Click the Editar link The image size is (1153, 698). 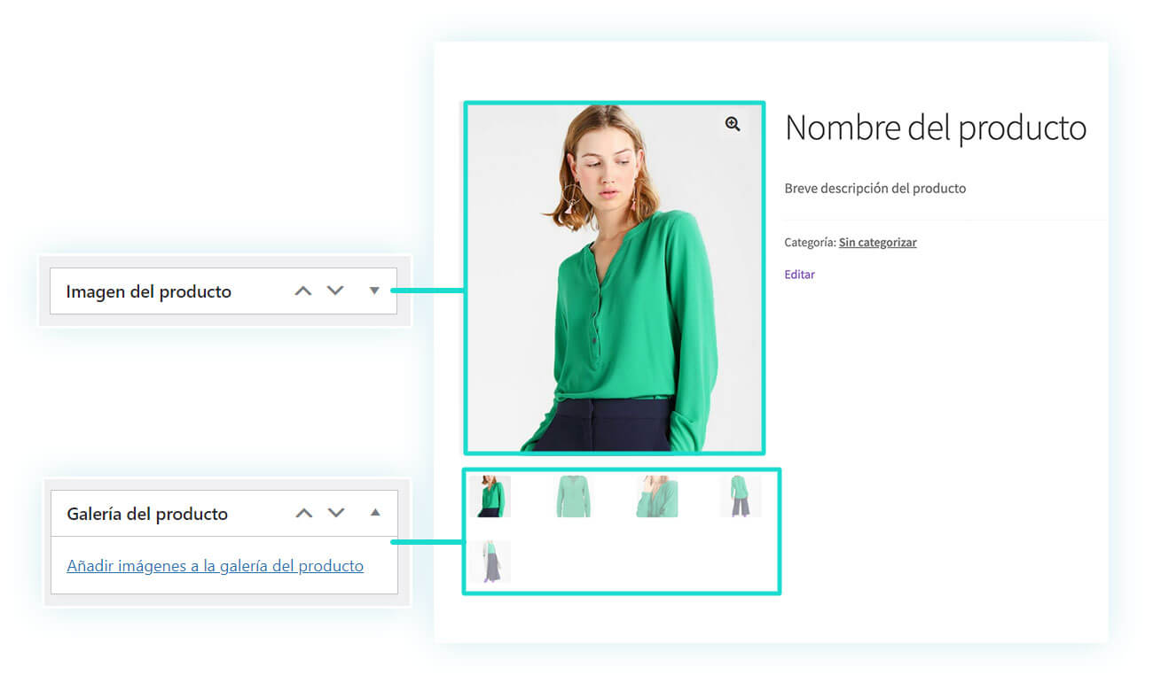tap(799, 275)
